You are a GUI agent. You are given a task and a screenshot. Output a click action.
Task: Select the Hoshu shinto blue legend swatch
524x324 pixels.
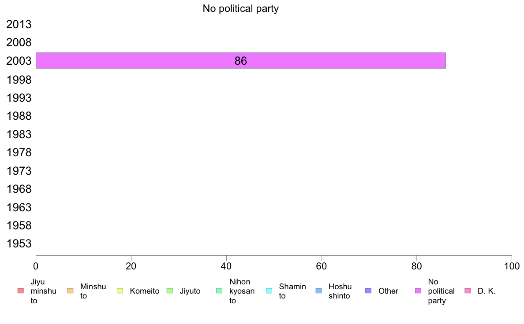[x=319, y=291]
